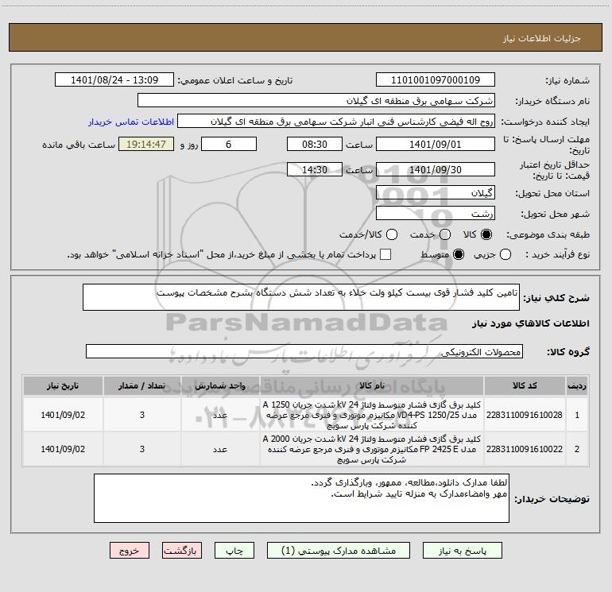612x592 pixels.
Task: Click the buyer name field شرکت سهامی برق منطقه ای گیلان
Action: 316,100
